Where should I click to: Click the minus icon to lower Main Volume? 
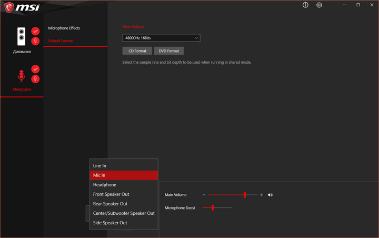(x=204, y=195)
